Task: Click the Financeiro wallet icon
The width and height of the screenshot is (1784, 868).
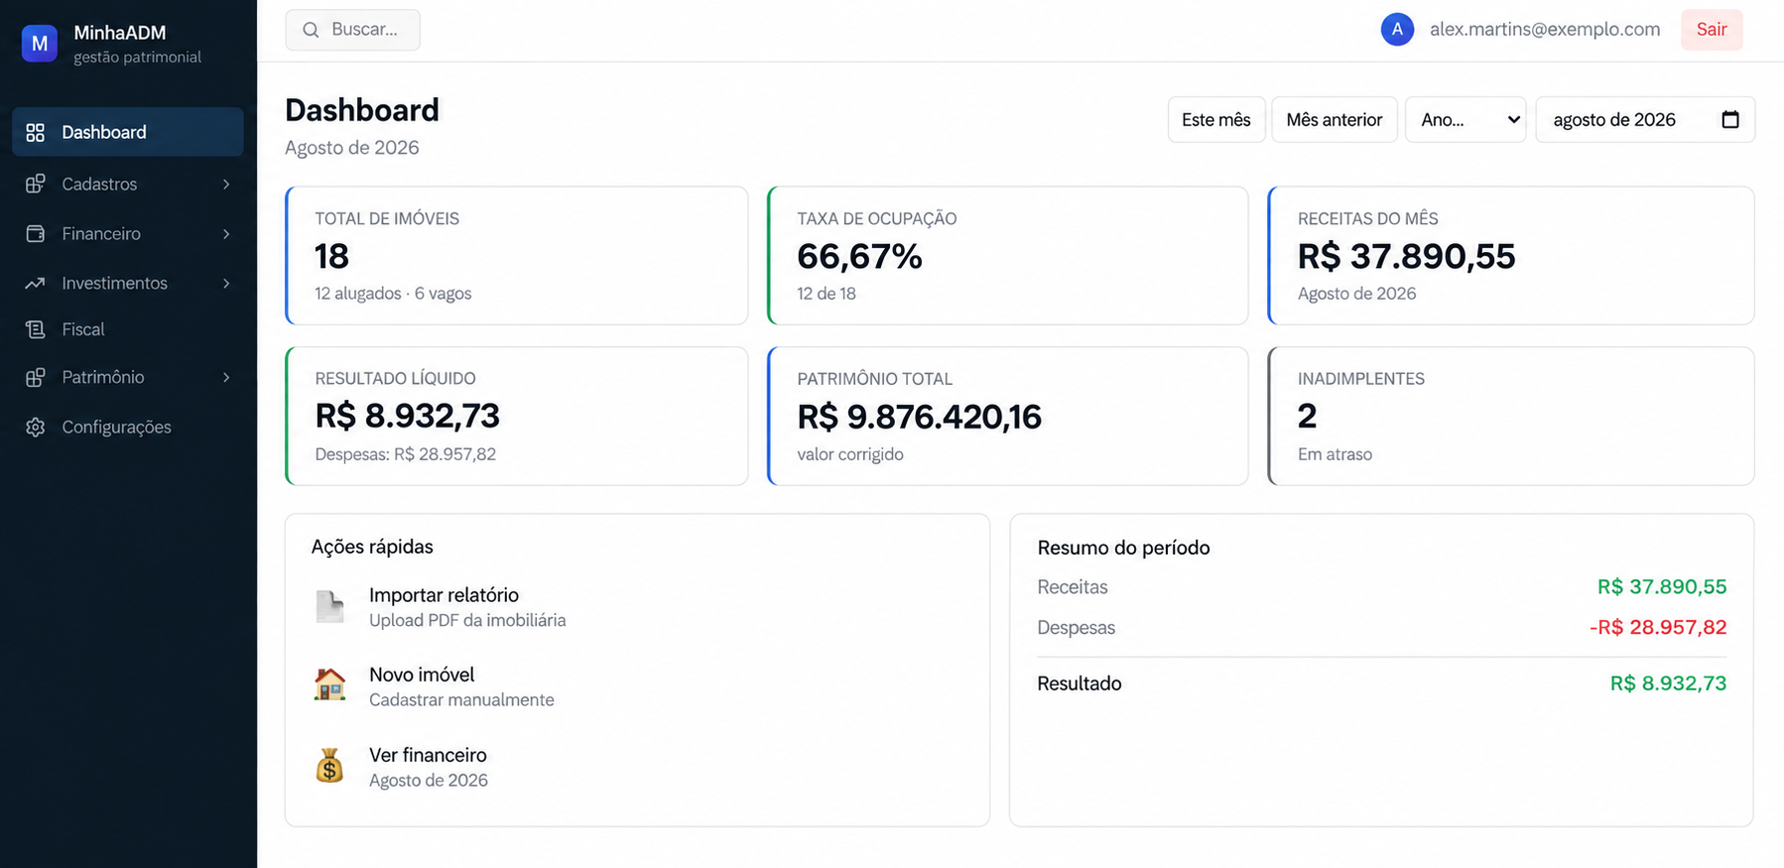Action: 36,233
